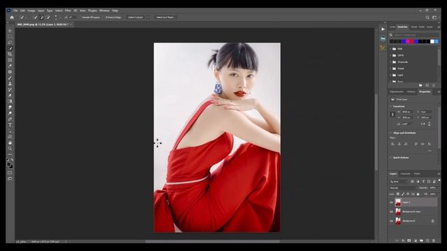The width and height of the screenshot is (447, 251).
Task: Switch to the Adjustments tab
Action: point(397,92)
